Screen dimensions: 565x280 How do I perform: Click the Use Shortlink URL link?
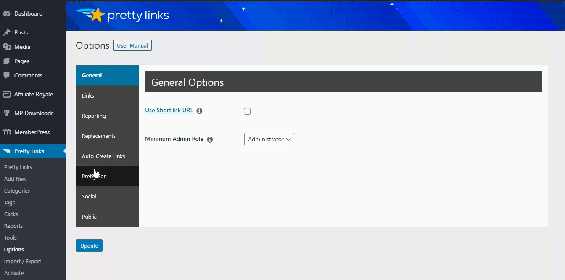169,111
